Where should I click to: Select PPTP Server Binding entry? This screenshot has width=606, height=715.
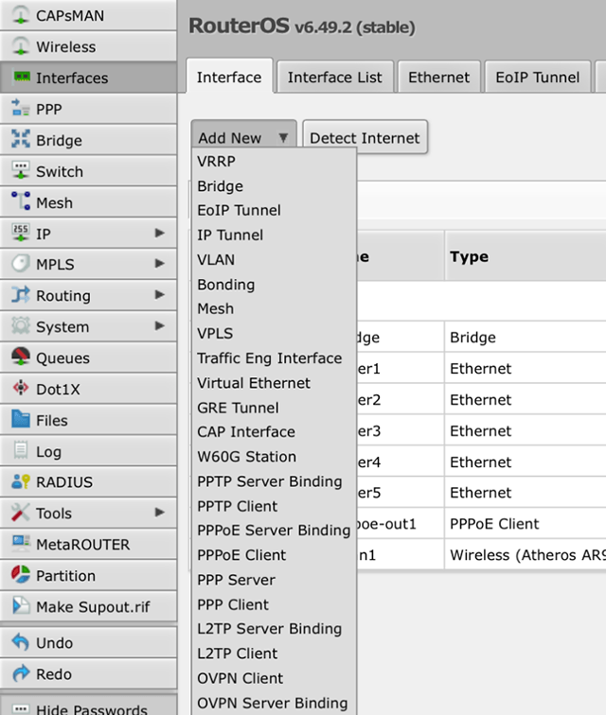274,481
